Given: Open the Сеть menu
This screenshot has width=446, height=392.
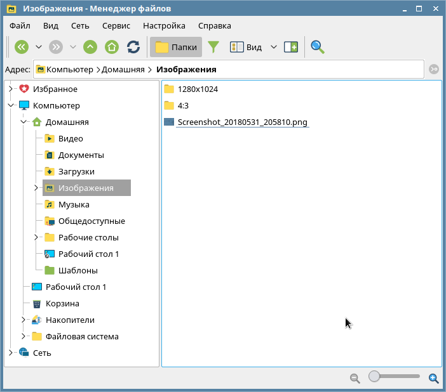Looking at the screenshot, I should point(80,26).
